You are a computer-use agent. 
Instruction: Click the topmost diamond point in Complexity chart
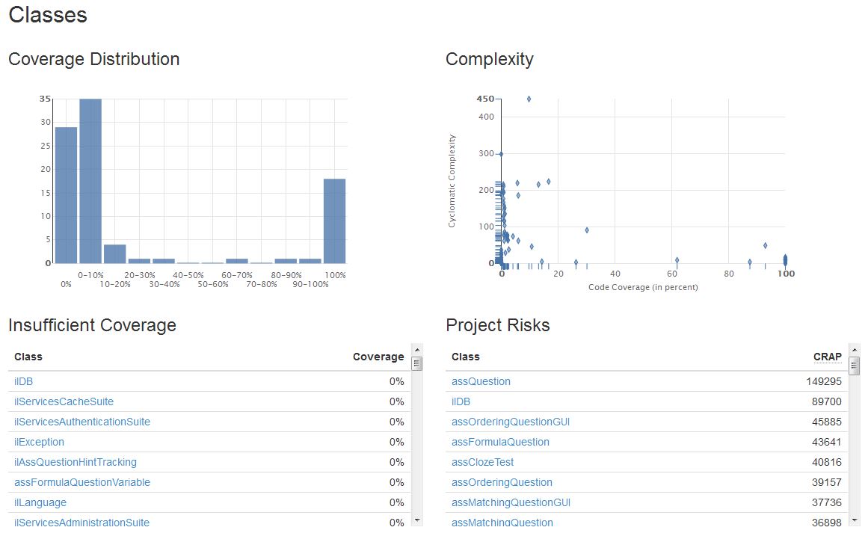[x=529, y=99]
